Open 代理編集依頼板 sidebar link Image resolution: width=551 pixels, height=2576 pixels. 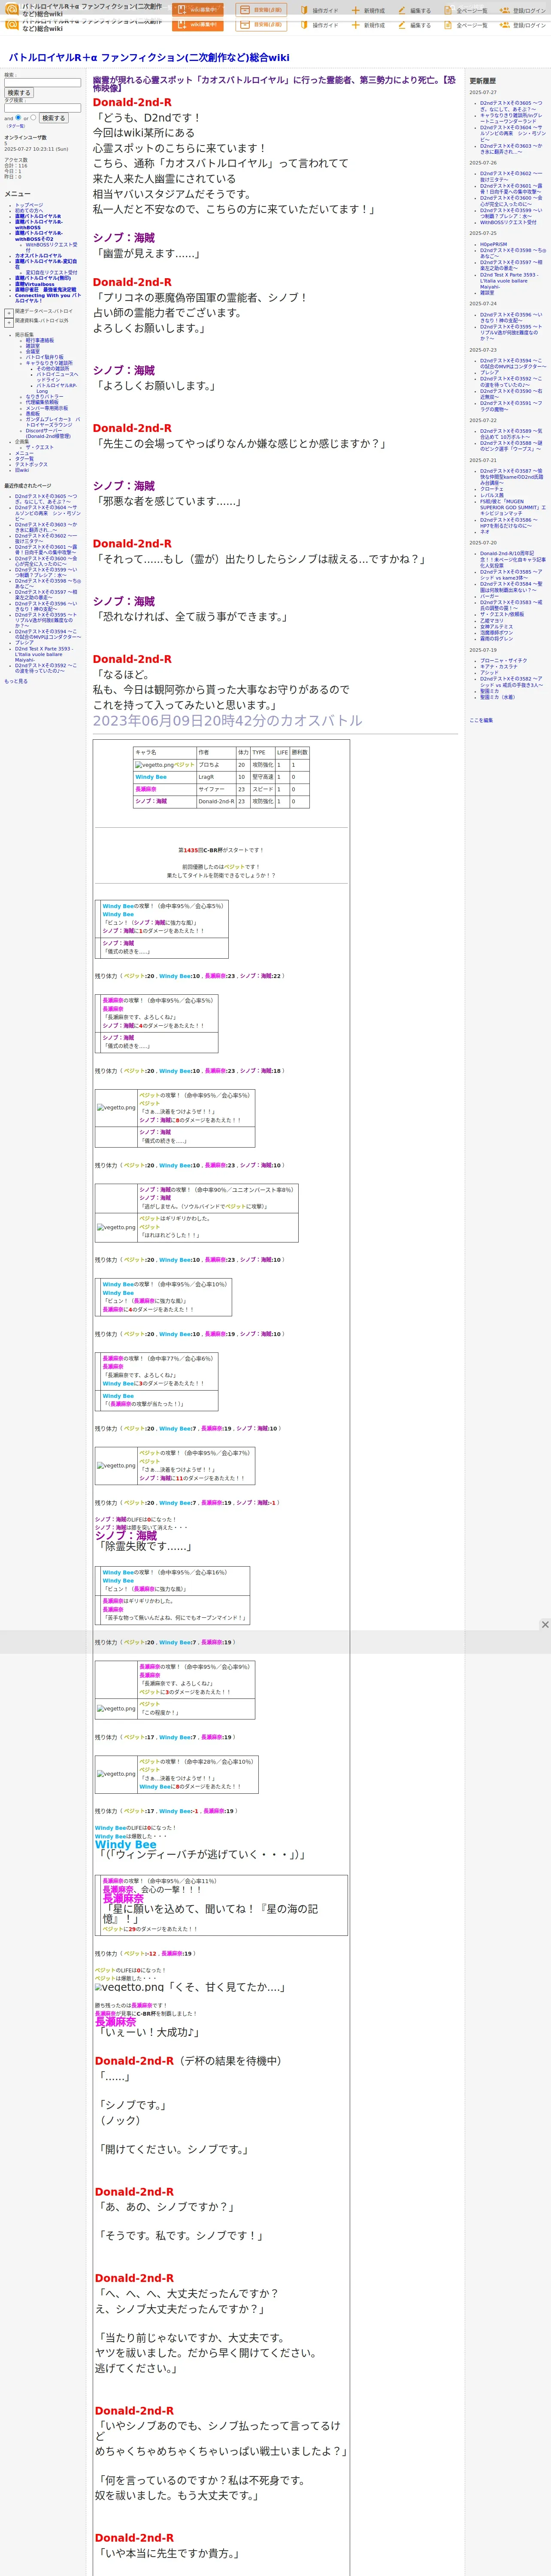(x=42, y=402)
